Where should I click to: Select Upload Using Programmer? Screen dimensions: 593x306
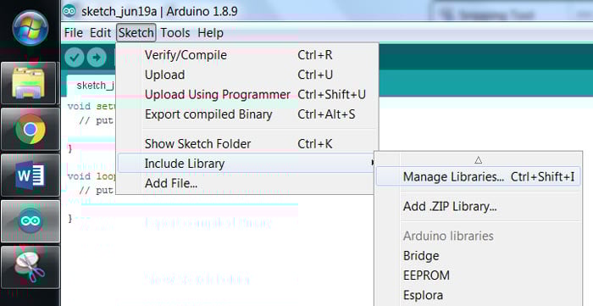click(x=247, y=95)
